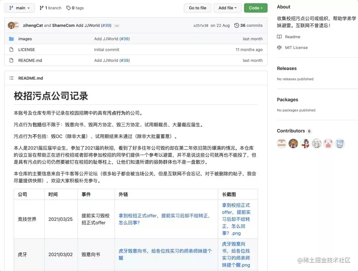
Task: Click the clock icon next to 36 commits
Action: click(237, 25)
